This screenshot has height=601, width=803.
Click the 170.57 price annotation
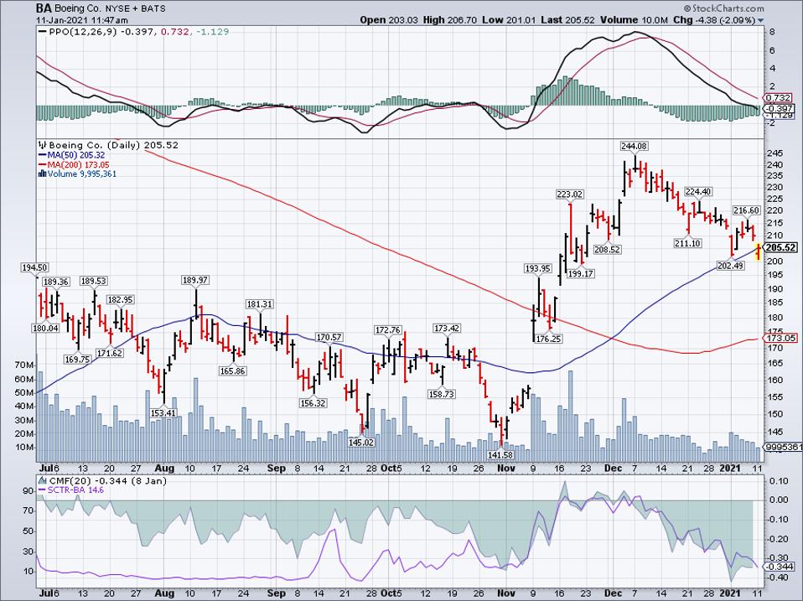(329, 337)
